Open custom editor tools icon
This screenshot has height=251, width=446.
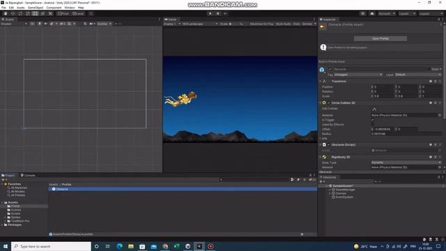click(x=50, y=13)
